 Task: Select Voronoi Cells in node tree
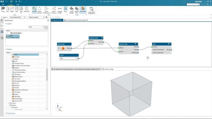coord(18,101)
